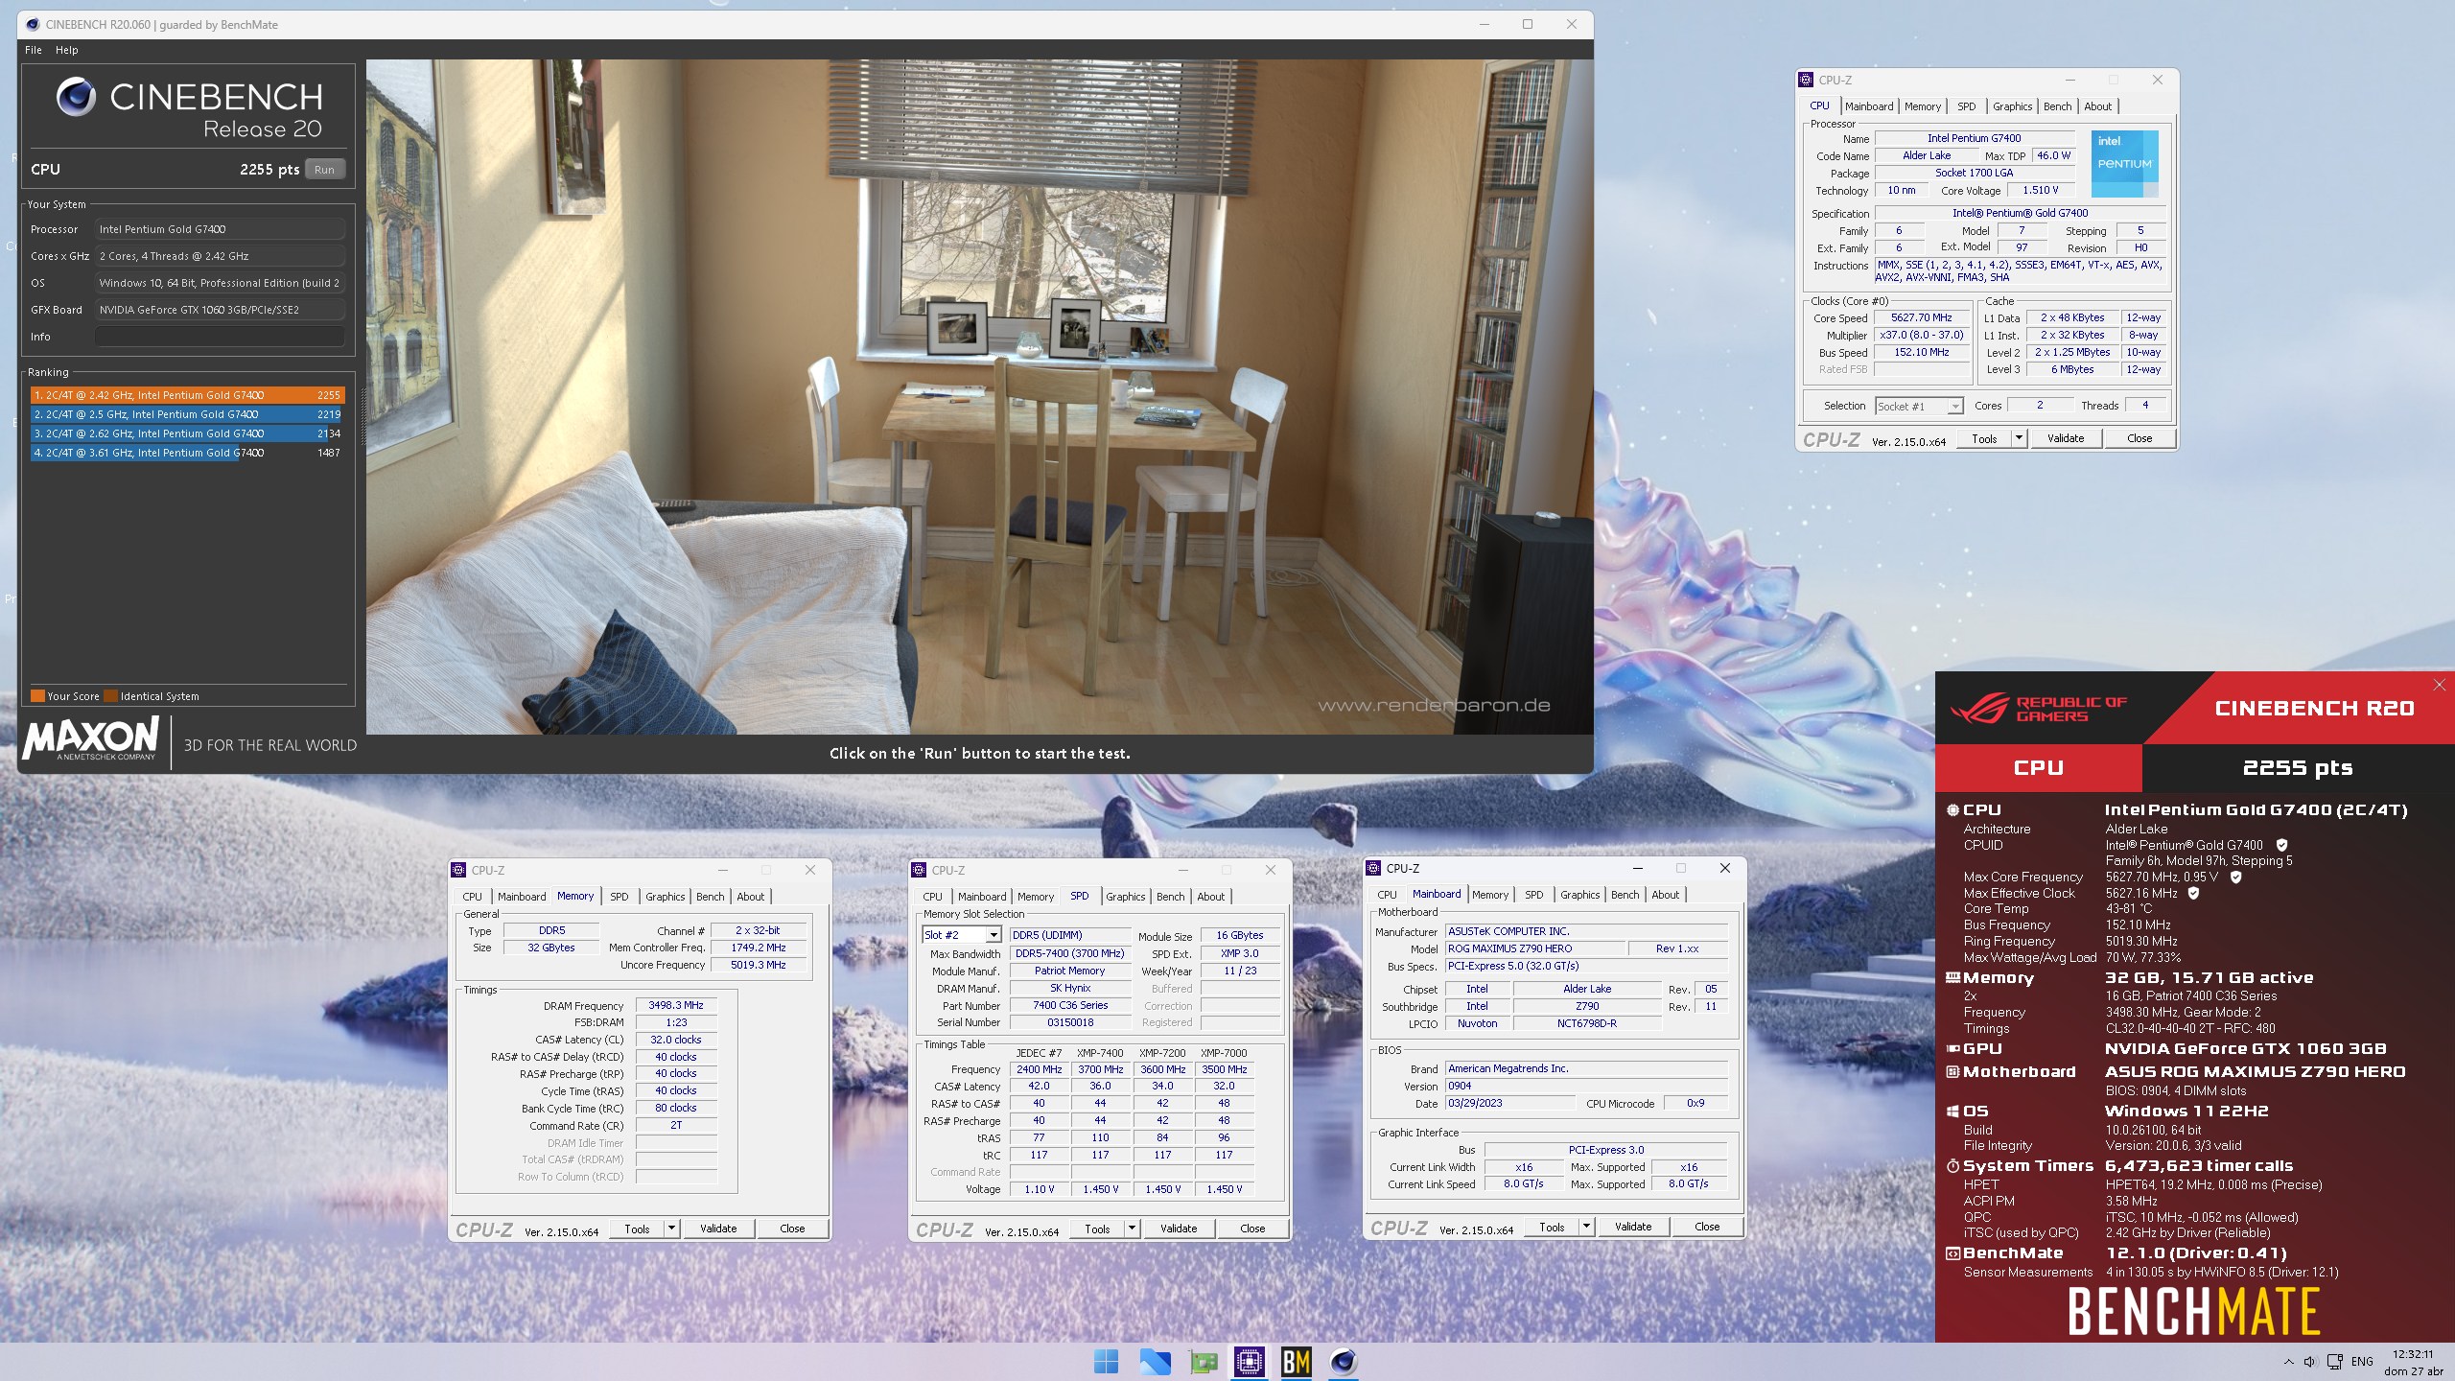This screenshot has width=2455, height=1381.
Task: Close the BenchMate Cinebench R20 result panel
Action: (x=2439, y=685)
